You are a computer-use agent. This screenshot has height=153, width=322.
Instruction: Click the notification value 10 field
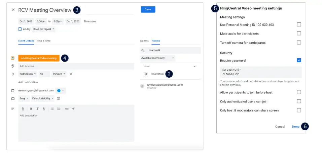[44, 74]
